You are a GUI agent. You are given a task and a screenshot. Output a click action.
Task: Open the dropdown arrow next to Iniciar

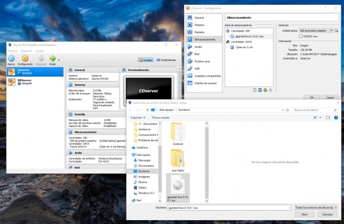[x=59, y=60]
